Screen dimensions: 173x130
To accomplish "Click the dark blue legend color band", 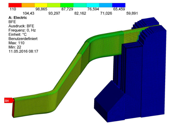I will (119, 5).
